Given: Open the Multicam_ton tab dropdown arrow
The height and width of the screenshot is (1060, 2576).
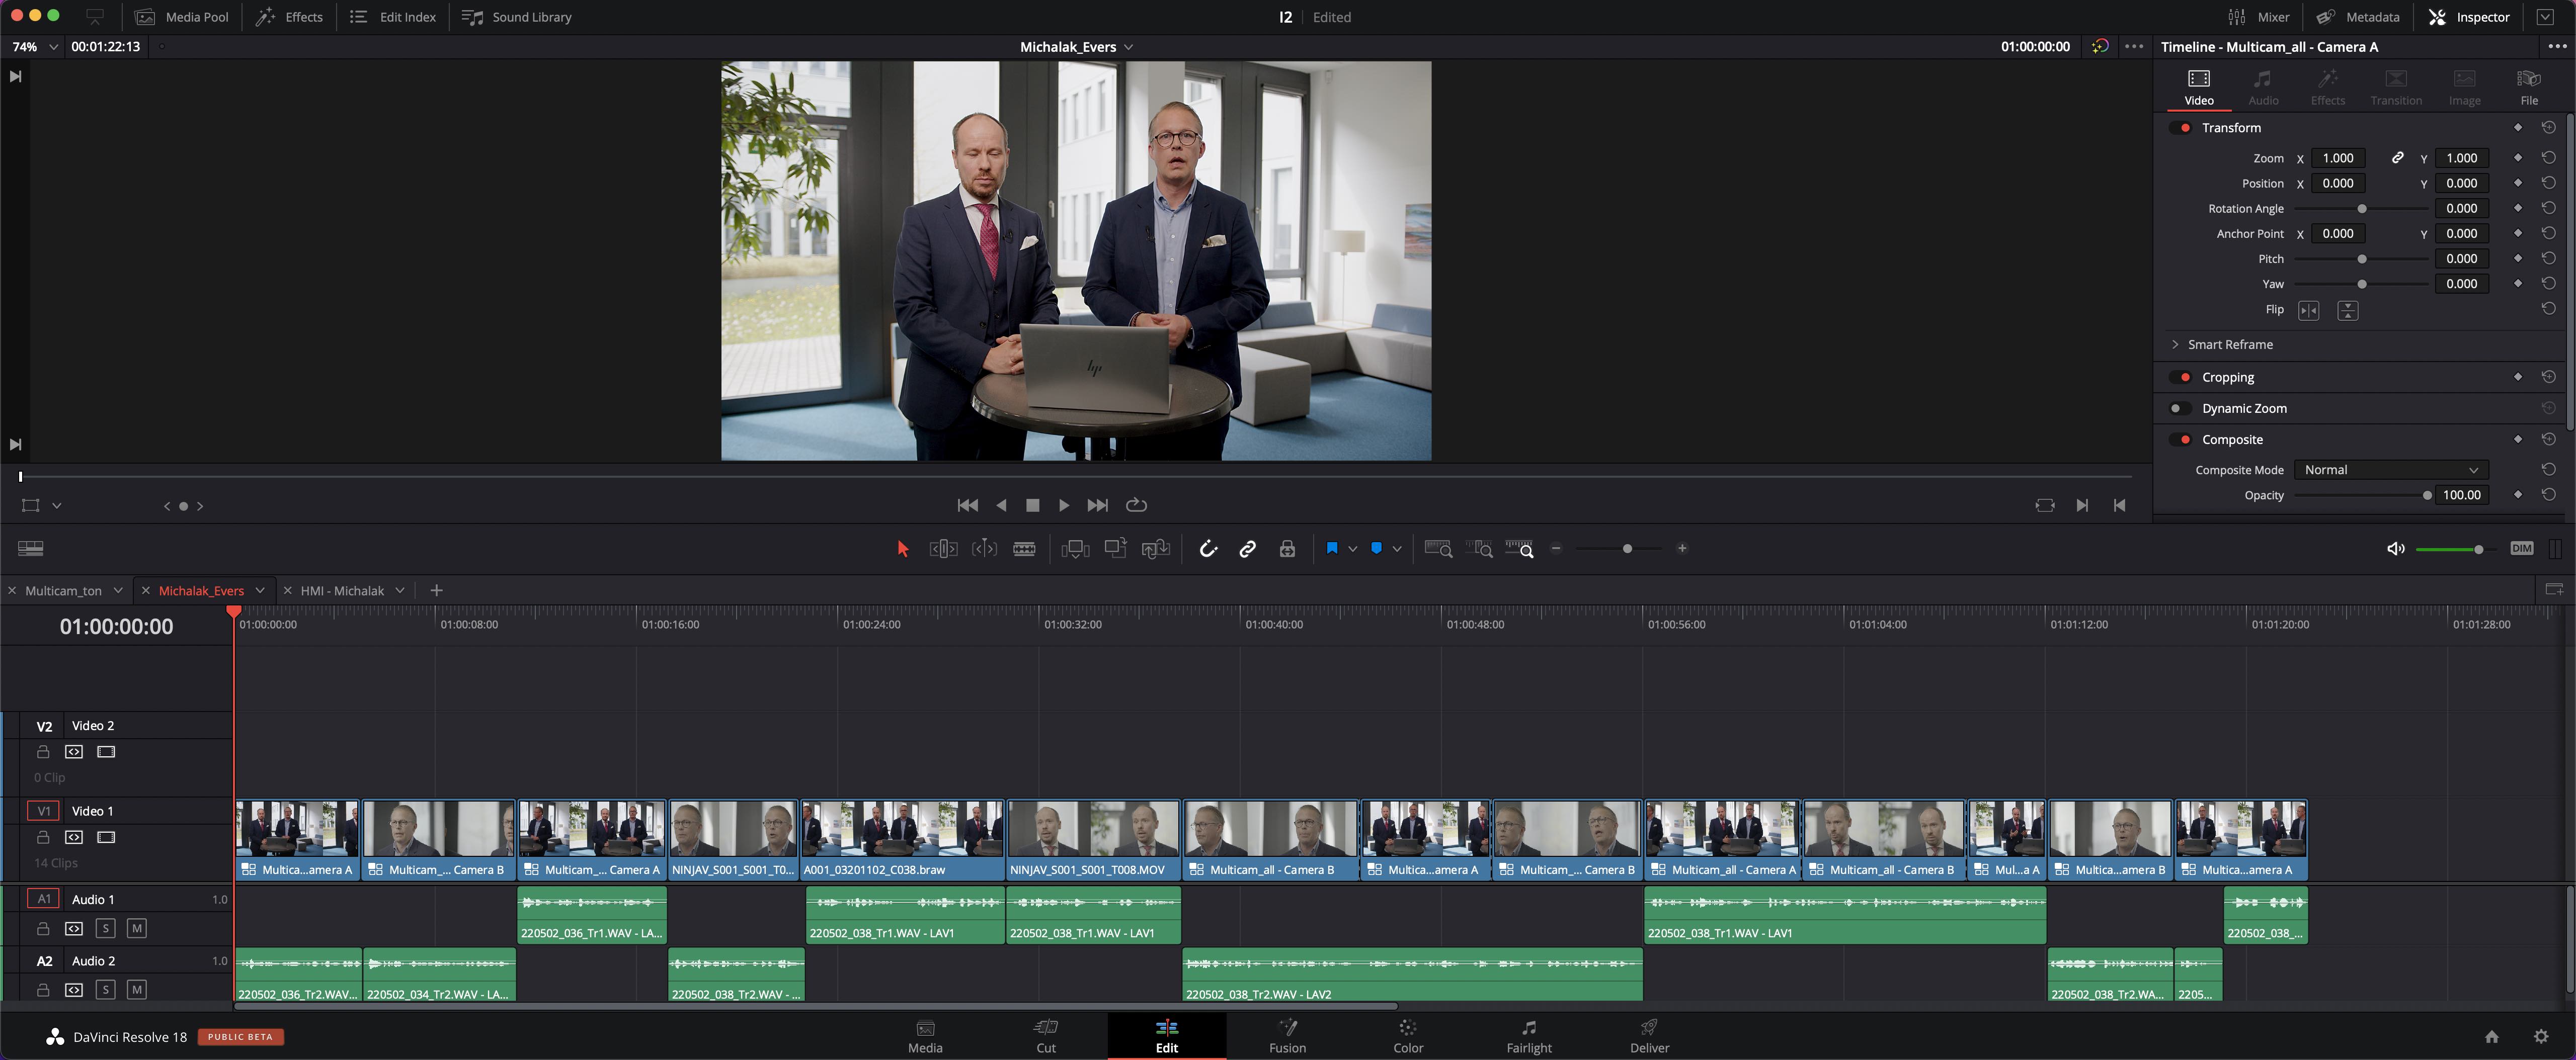Looking at the screenshot, I should [x=118, y=590].
